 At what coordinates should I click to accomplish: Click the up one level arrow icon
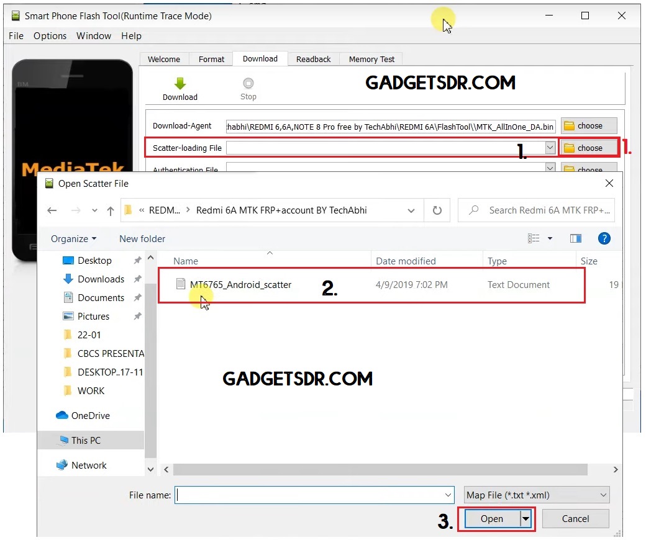click(x=110, y=210)
